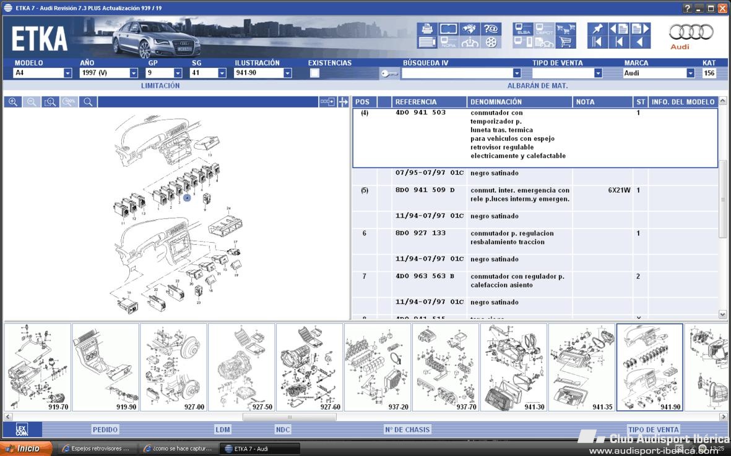Click the LexCom logo button
731x456 pixels.
pyautogui.click(x=22, y=429)
